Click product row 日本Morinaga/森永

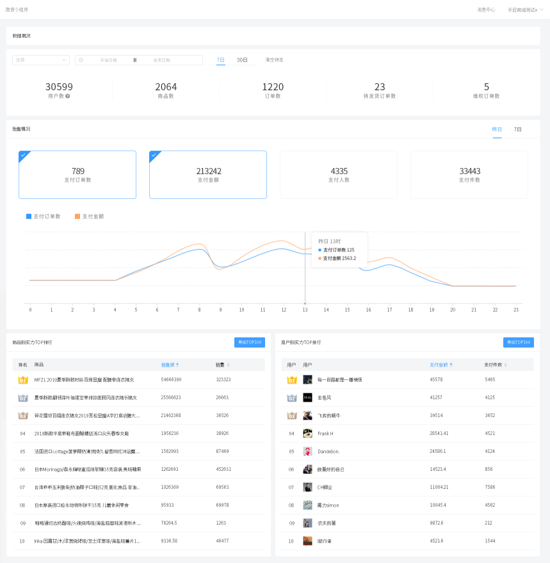139,470
